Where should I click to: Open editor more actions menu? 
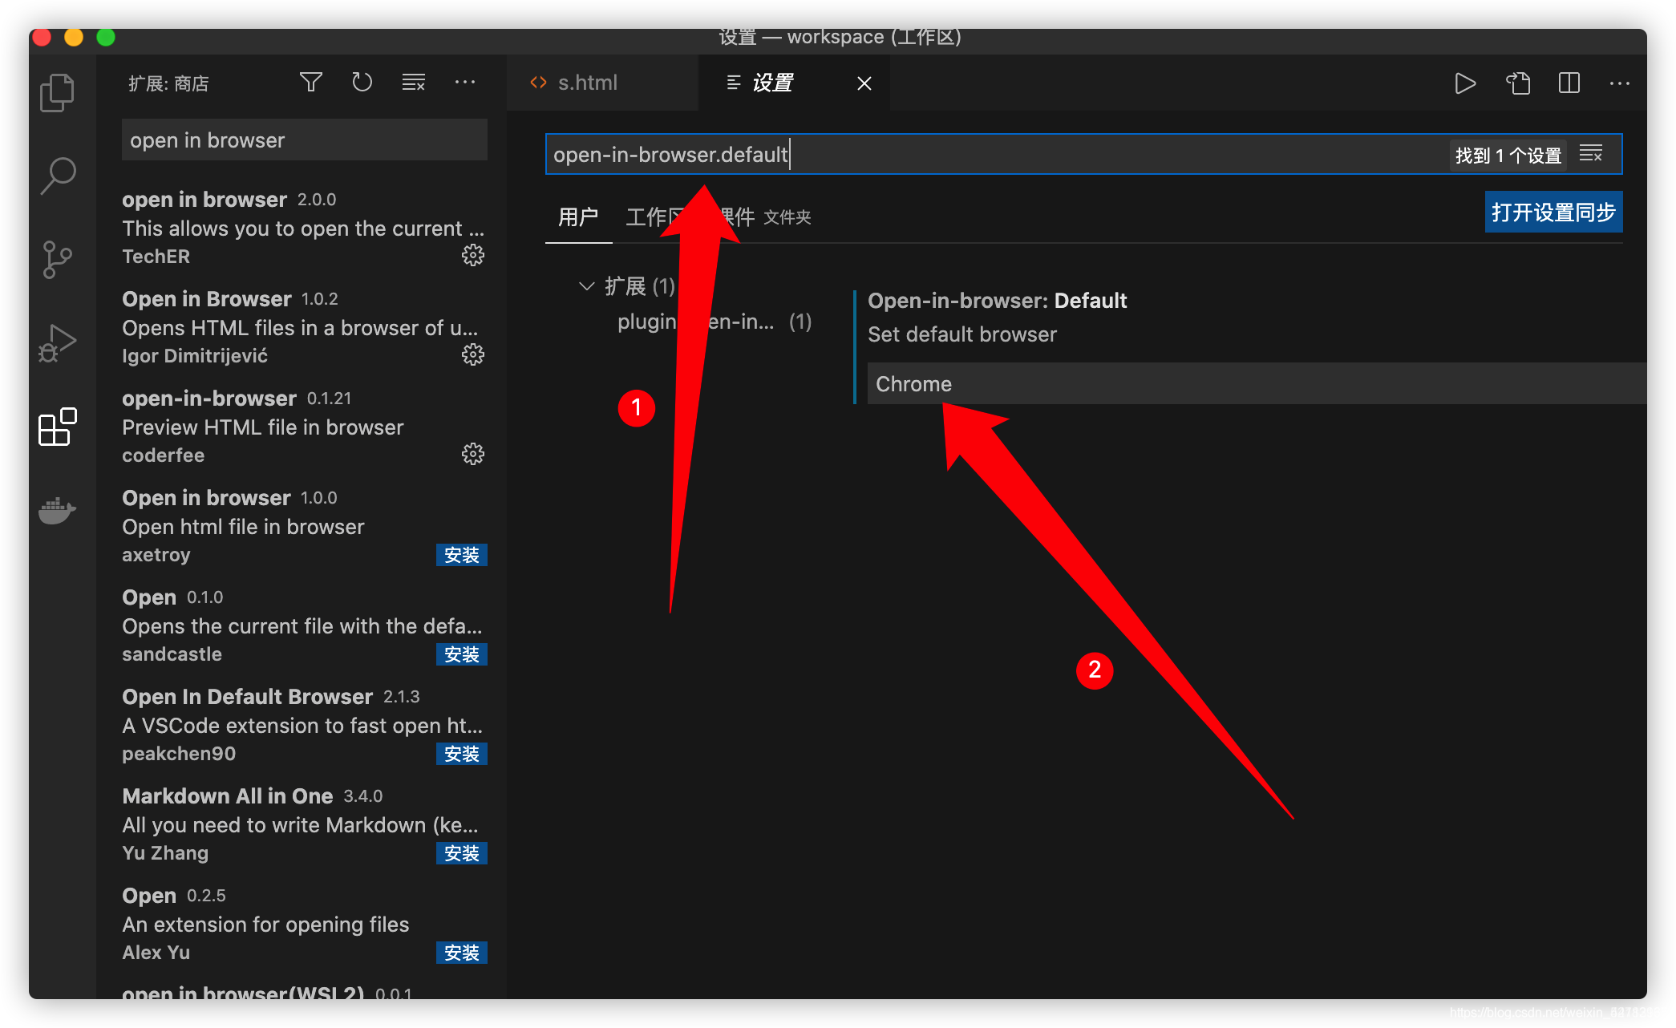click(1620, 83)
